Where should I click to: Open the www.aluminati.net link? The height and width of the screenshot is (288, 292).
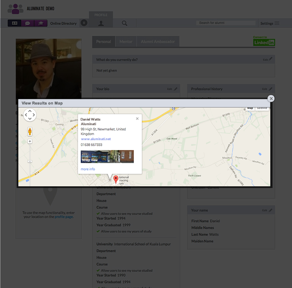click(96, 139)
